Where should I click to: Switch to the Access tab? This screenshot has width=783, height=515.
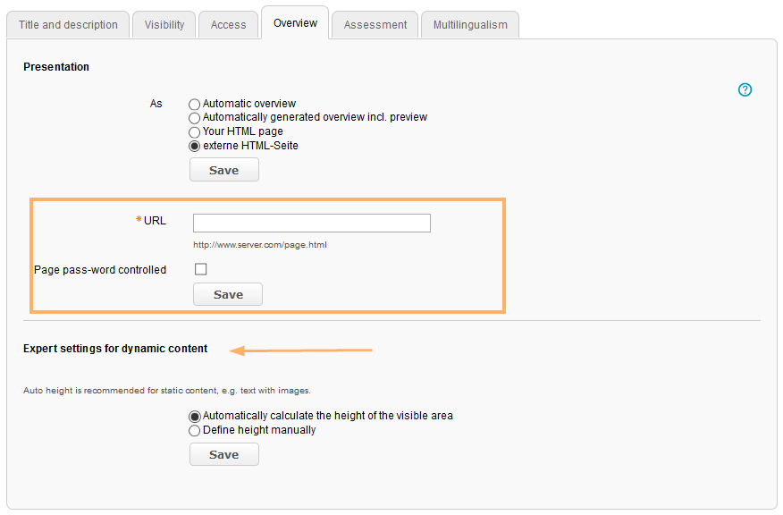[x=228, y=24]
